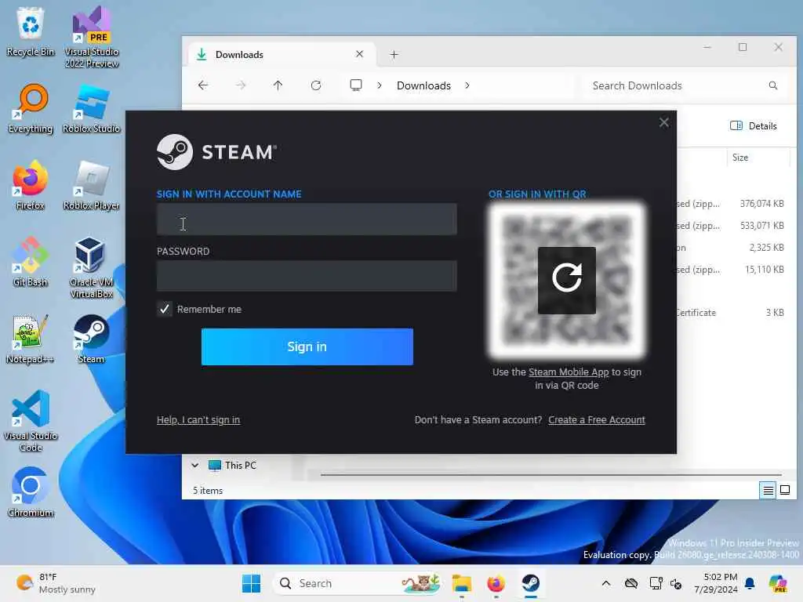Click the horizontal scrollbar in Explorer
Image resolution: width=803 pixels, height=602 pixels.
click(550, 474)
